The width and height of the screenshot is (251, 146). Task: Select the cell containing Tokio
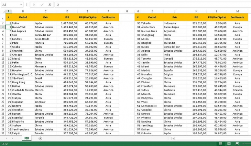(23, 23)
